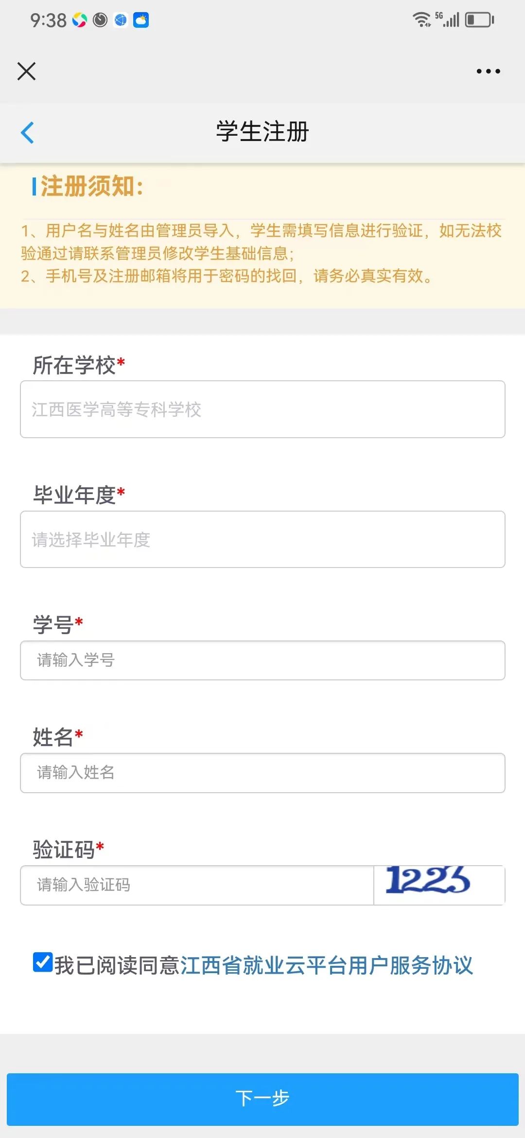525x1138 pixels.
Task: Open 江西省就业云平台用户服务协议 link
Action: tap(326, 965)
